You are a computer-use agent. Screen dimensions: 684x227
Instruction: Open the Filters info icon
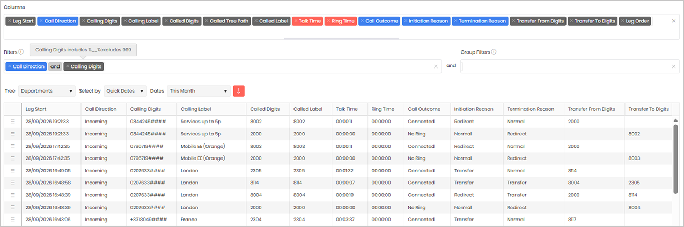(21, 52)
